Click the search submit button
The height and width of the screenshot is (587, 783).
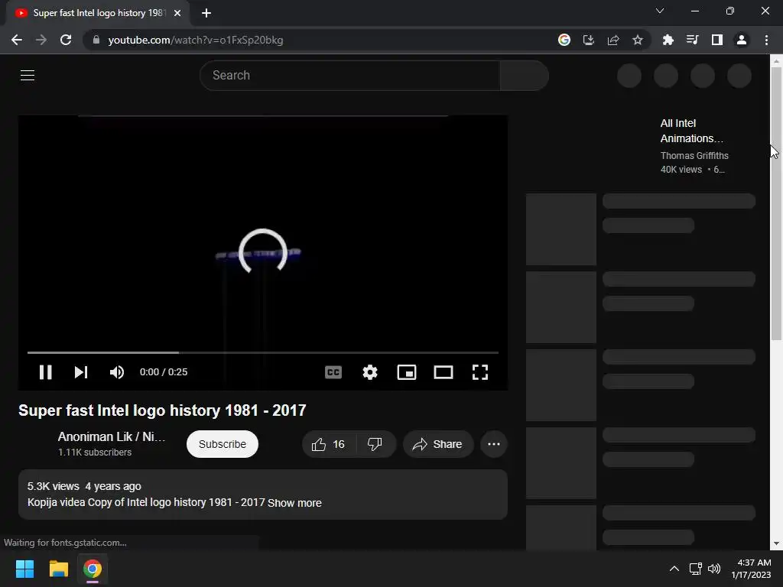(x=525, y=76)
